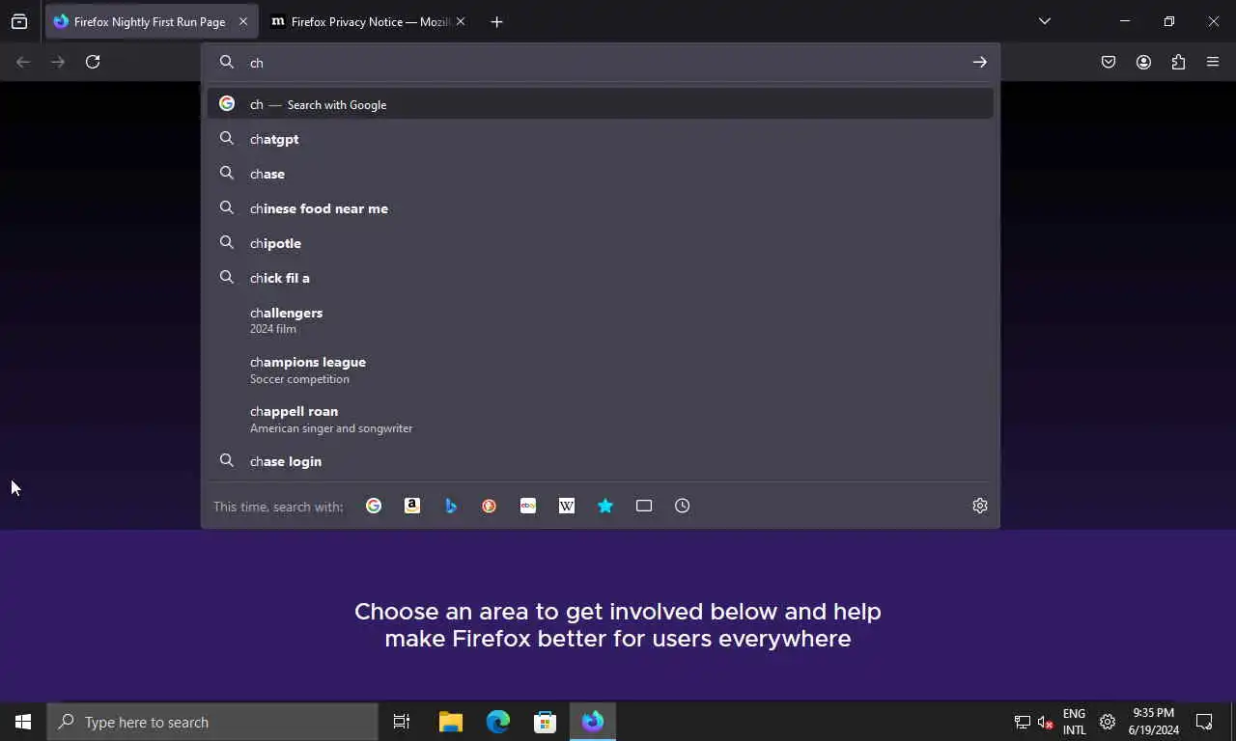
Task: Open Firefox View icon at tab strip
Action: (19, 21)
